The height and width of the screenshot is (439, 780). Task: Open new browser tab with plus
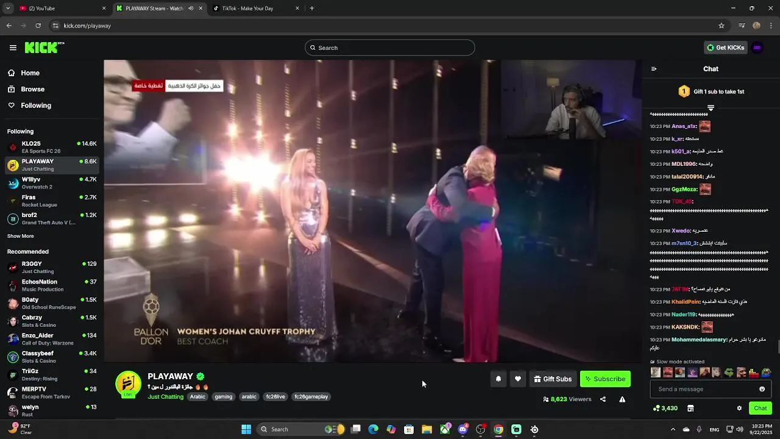[x=312, y=9]
